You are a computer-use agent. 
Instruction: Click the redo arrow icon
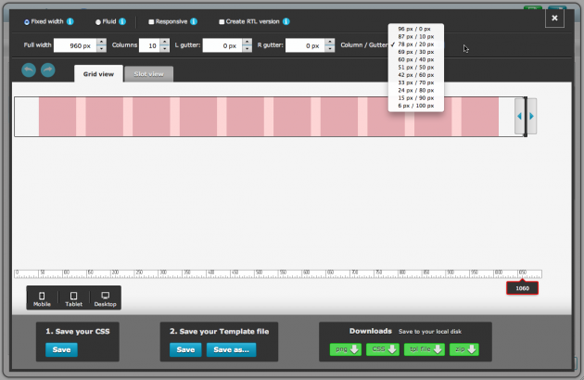(47, 70)
